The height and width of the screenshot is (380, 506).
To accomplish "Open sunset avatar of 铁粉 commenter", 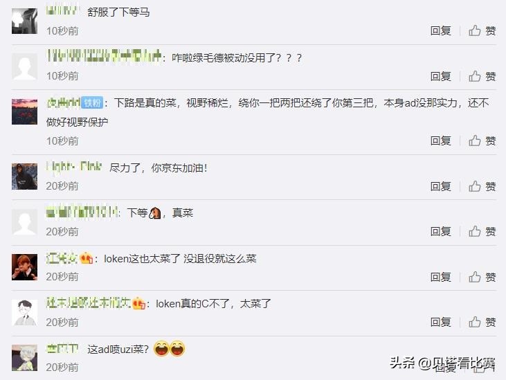I will 24,111.
